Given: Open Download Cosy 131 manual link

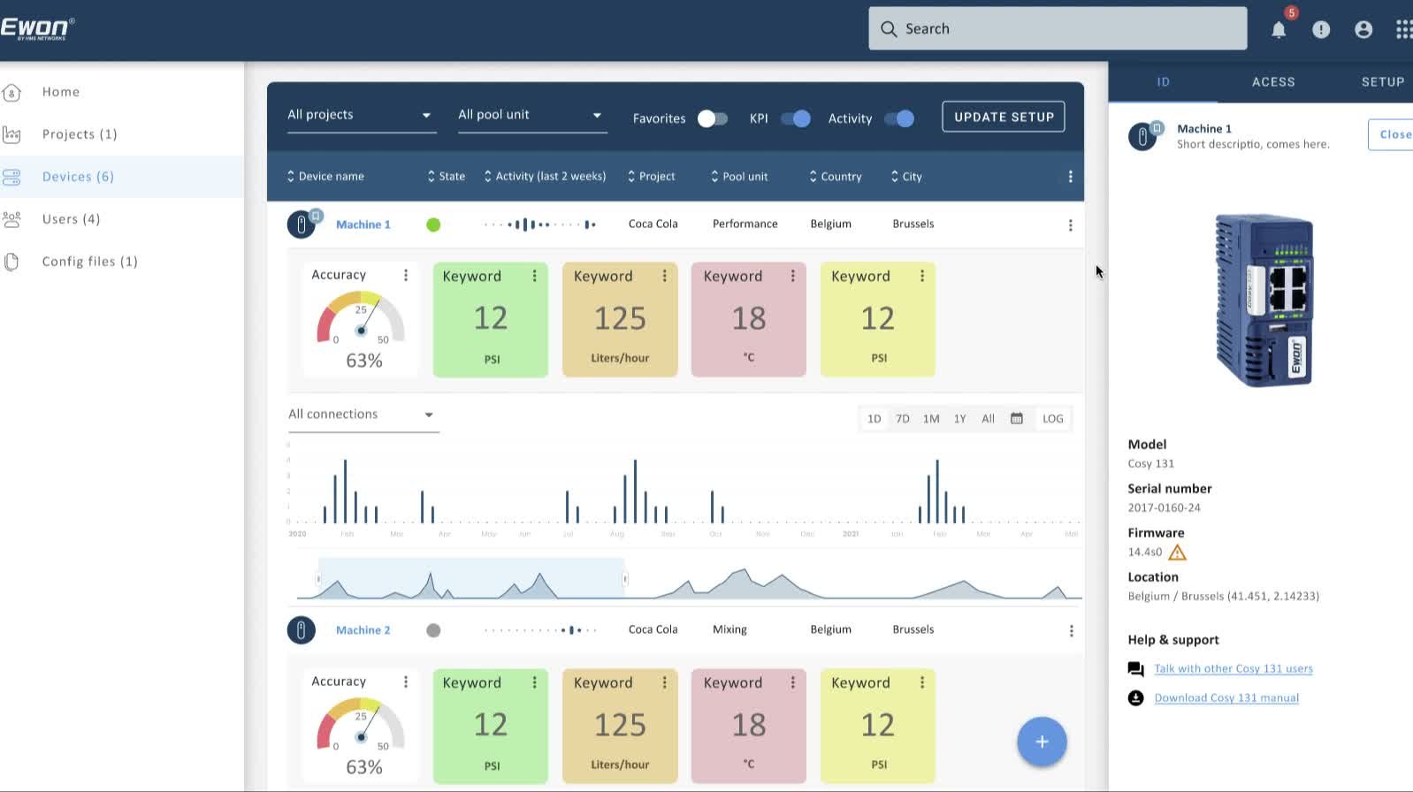Looking at the screenshot, I should (x=1226, y=698).
